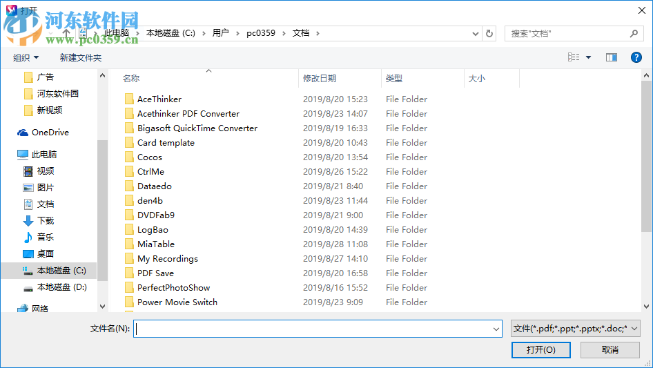The height and width of the screenshot is (368, 653).
Task: Click file list scroll up arrow
Action: (646, 75)
